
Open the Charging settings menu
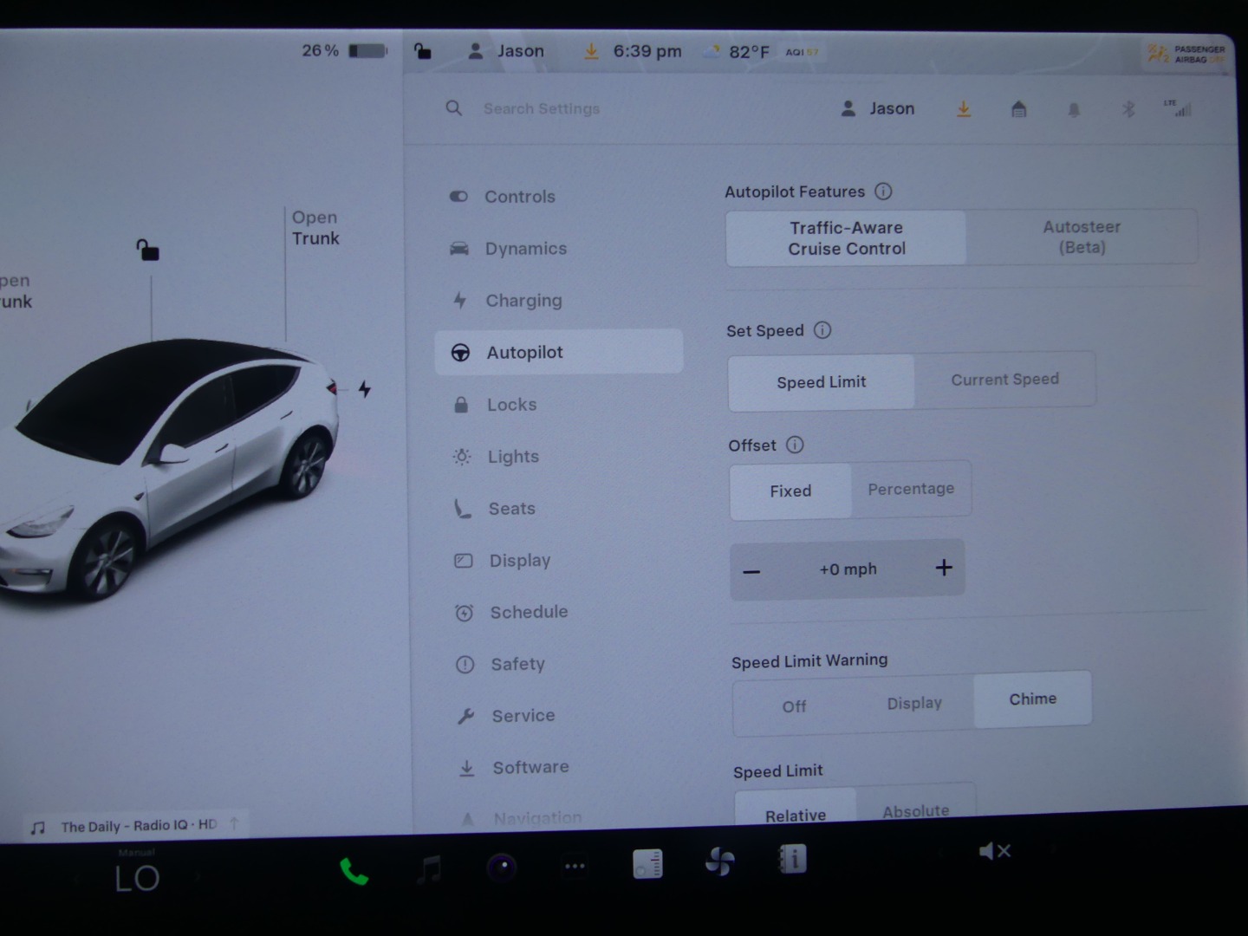pyautogui.click(x=523, y=301)
